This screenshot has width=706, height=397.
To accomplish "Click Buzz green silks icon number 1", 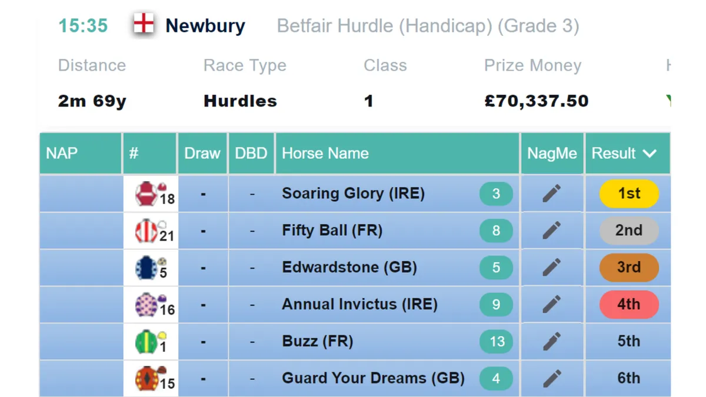I will coord(151,342).
